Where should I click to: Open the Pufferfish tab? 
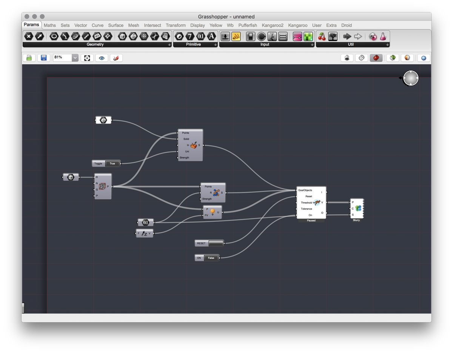(248, 25)
